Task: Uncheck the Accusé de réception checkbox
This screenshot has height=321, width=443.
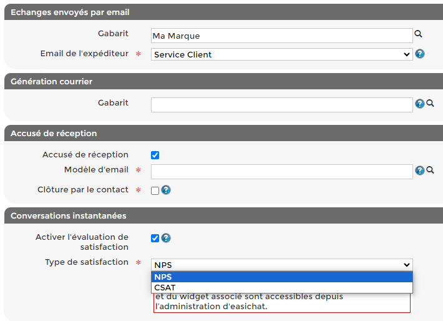Action: [155, 155]
